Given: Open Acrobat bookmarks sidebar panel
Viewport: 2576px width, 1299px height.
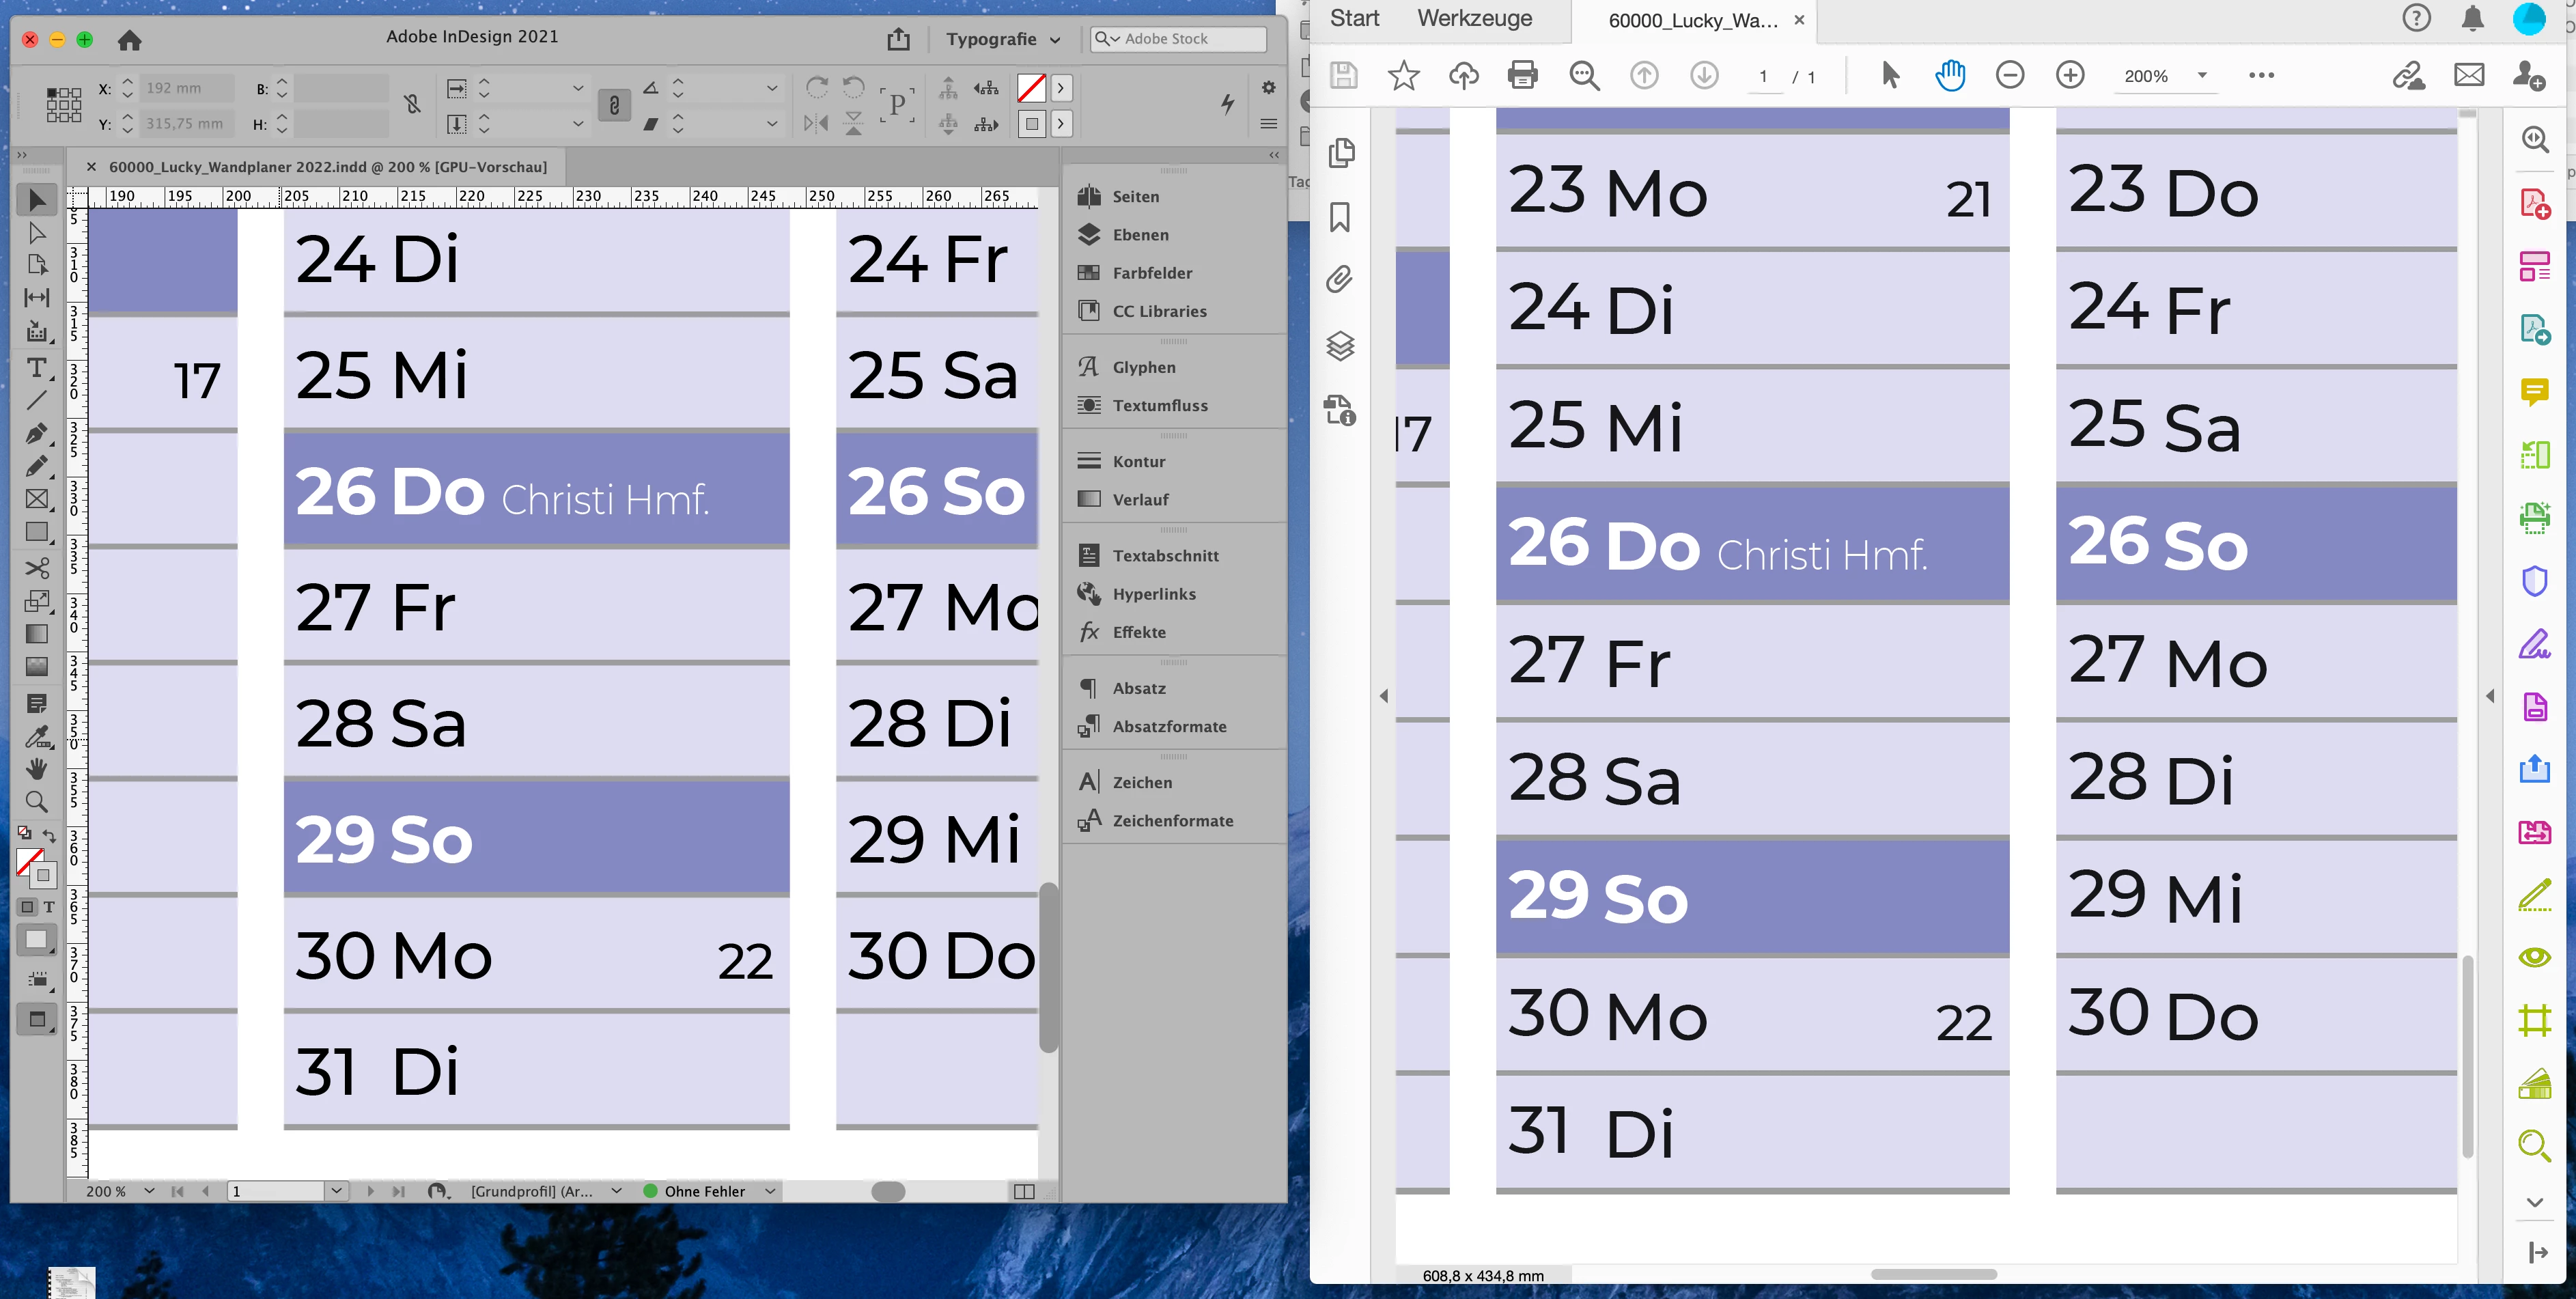Looking at the screenshot, I should point(1340,217).
